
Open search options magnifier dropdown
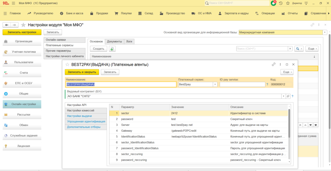[299, 49]
